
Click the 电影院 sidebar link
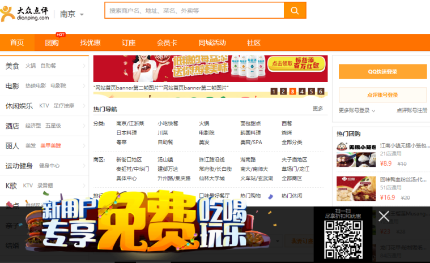point(58,86)
